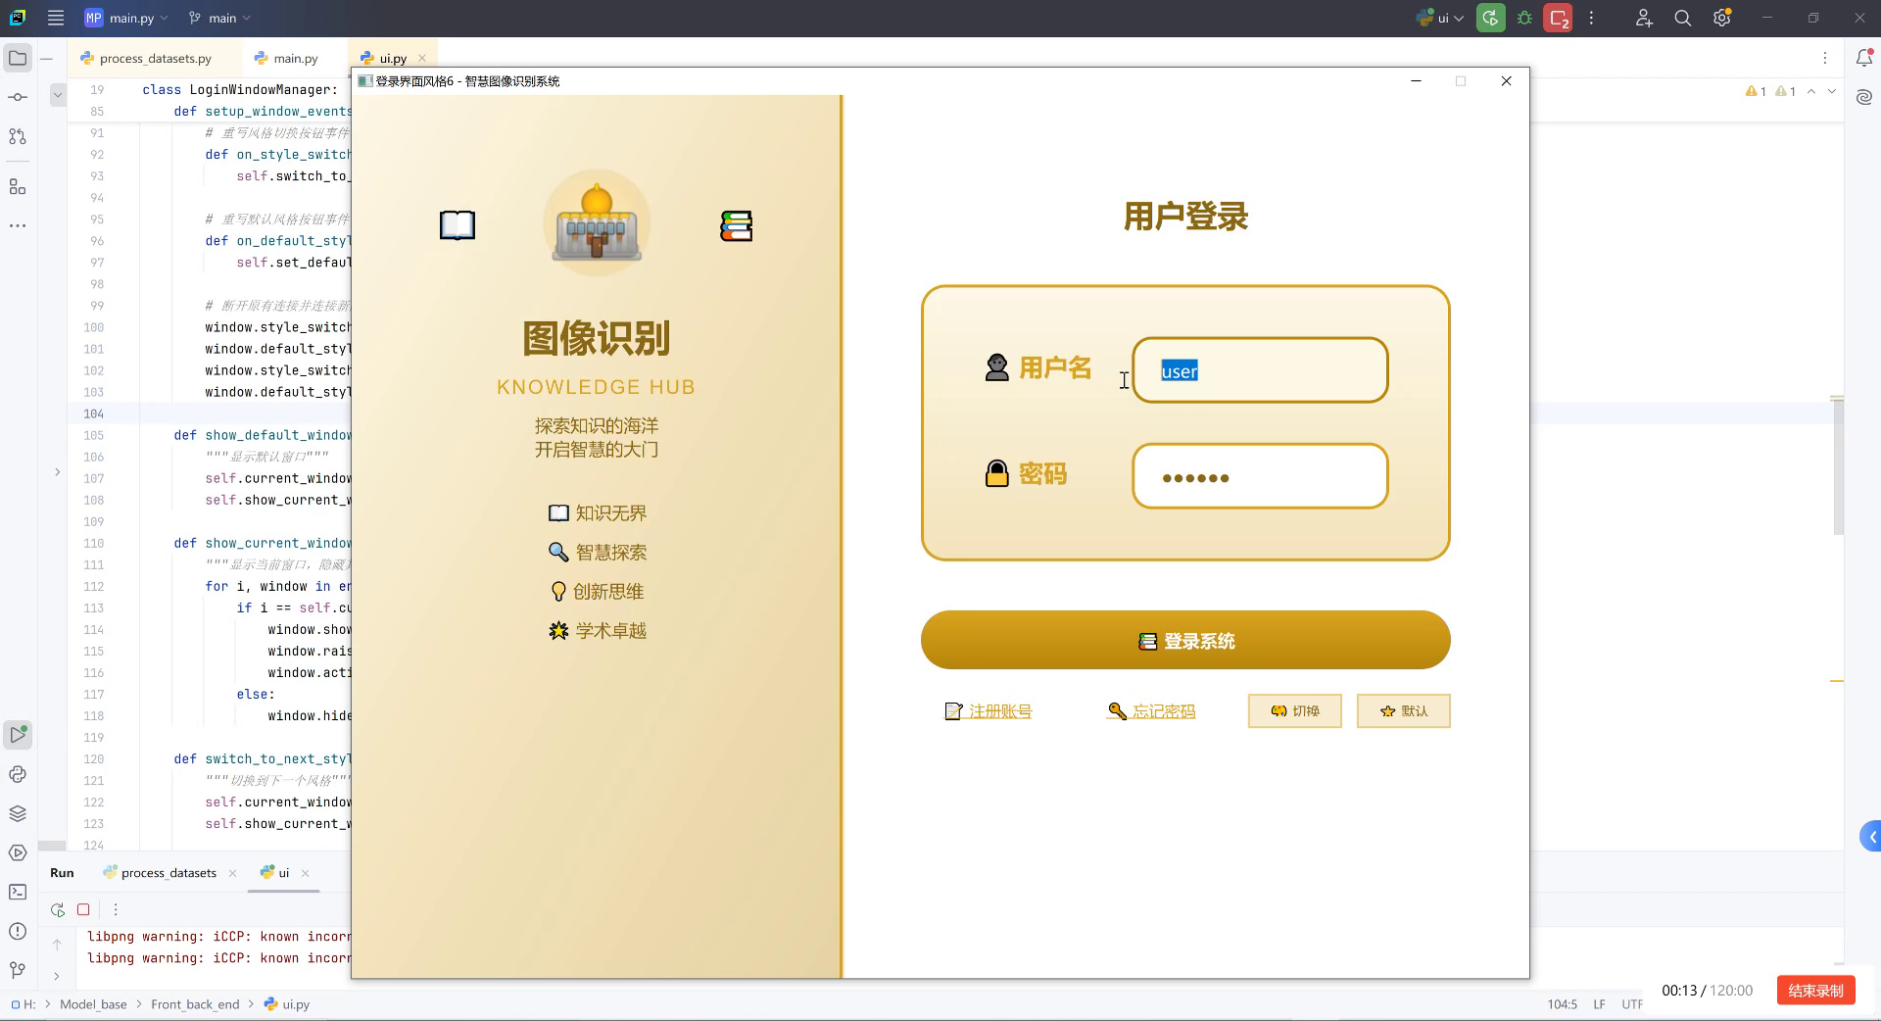
Task: Show notifications via the bell icon
Action: (1866, 59)
